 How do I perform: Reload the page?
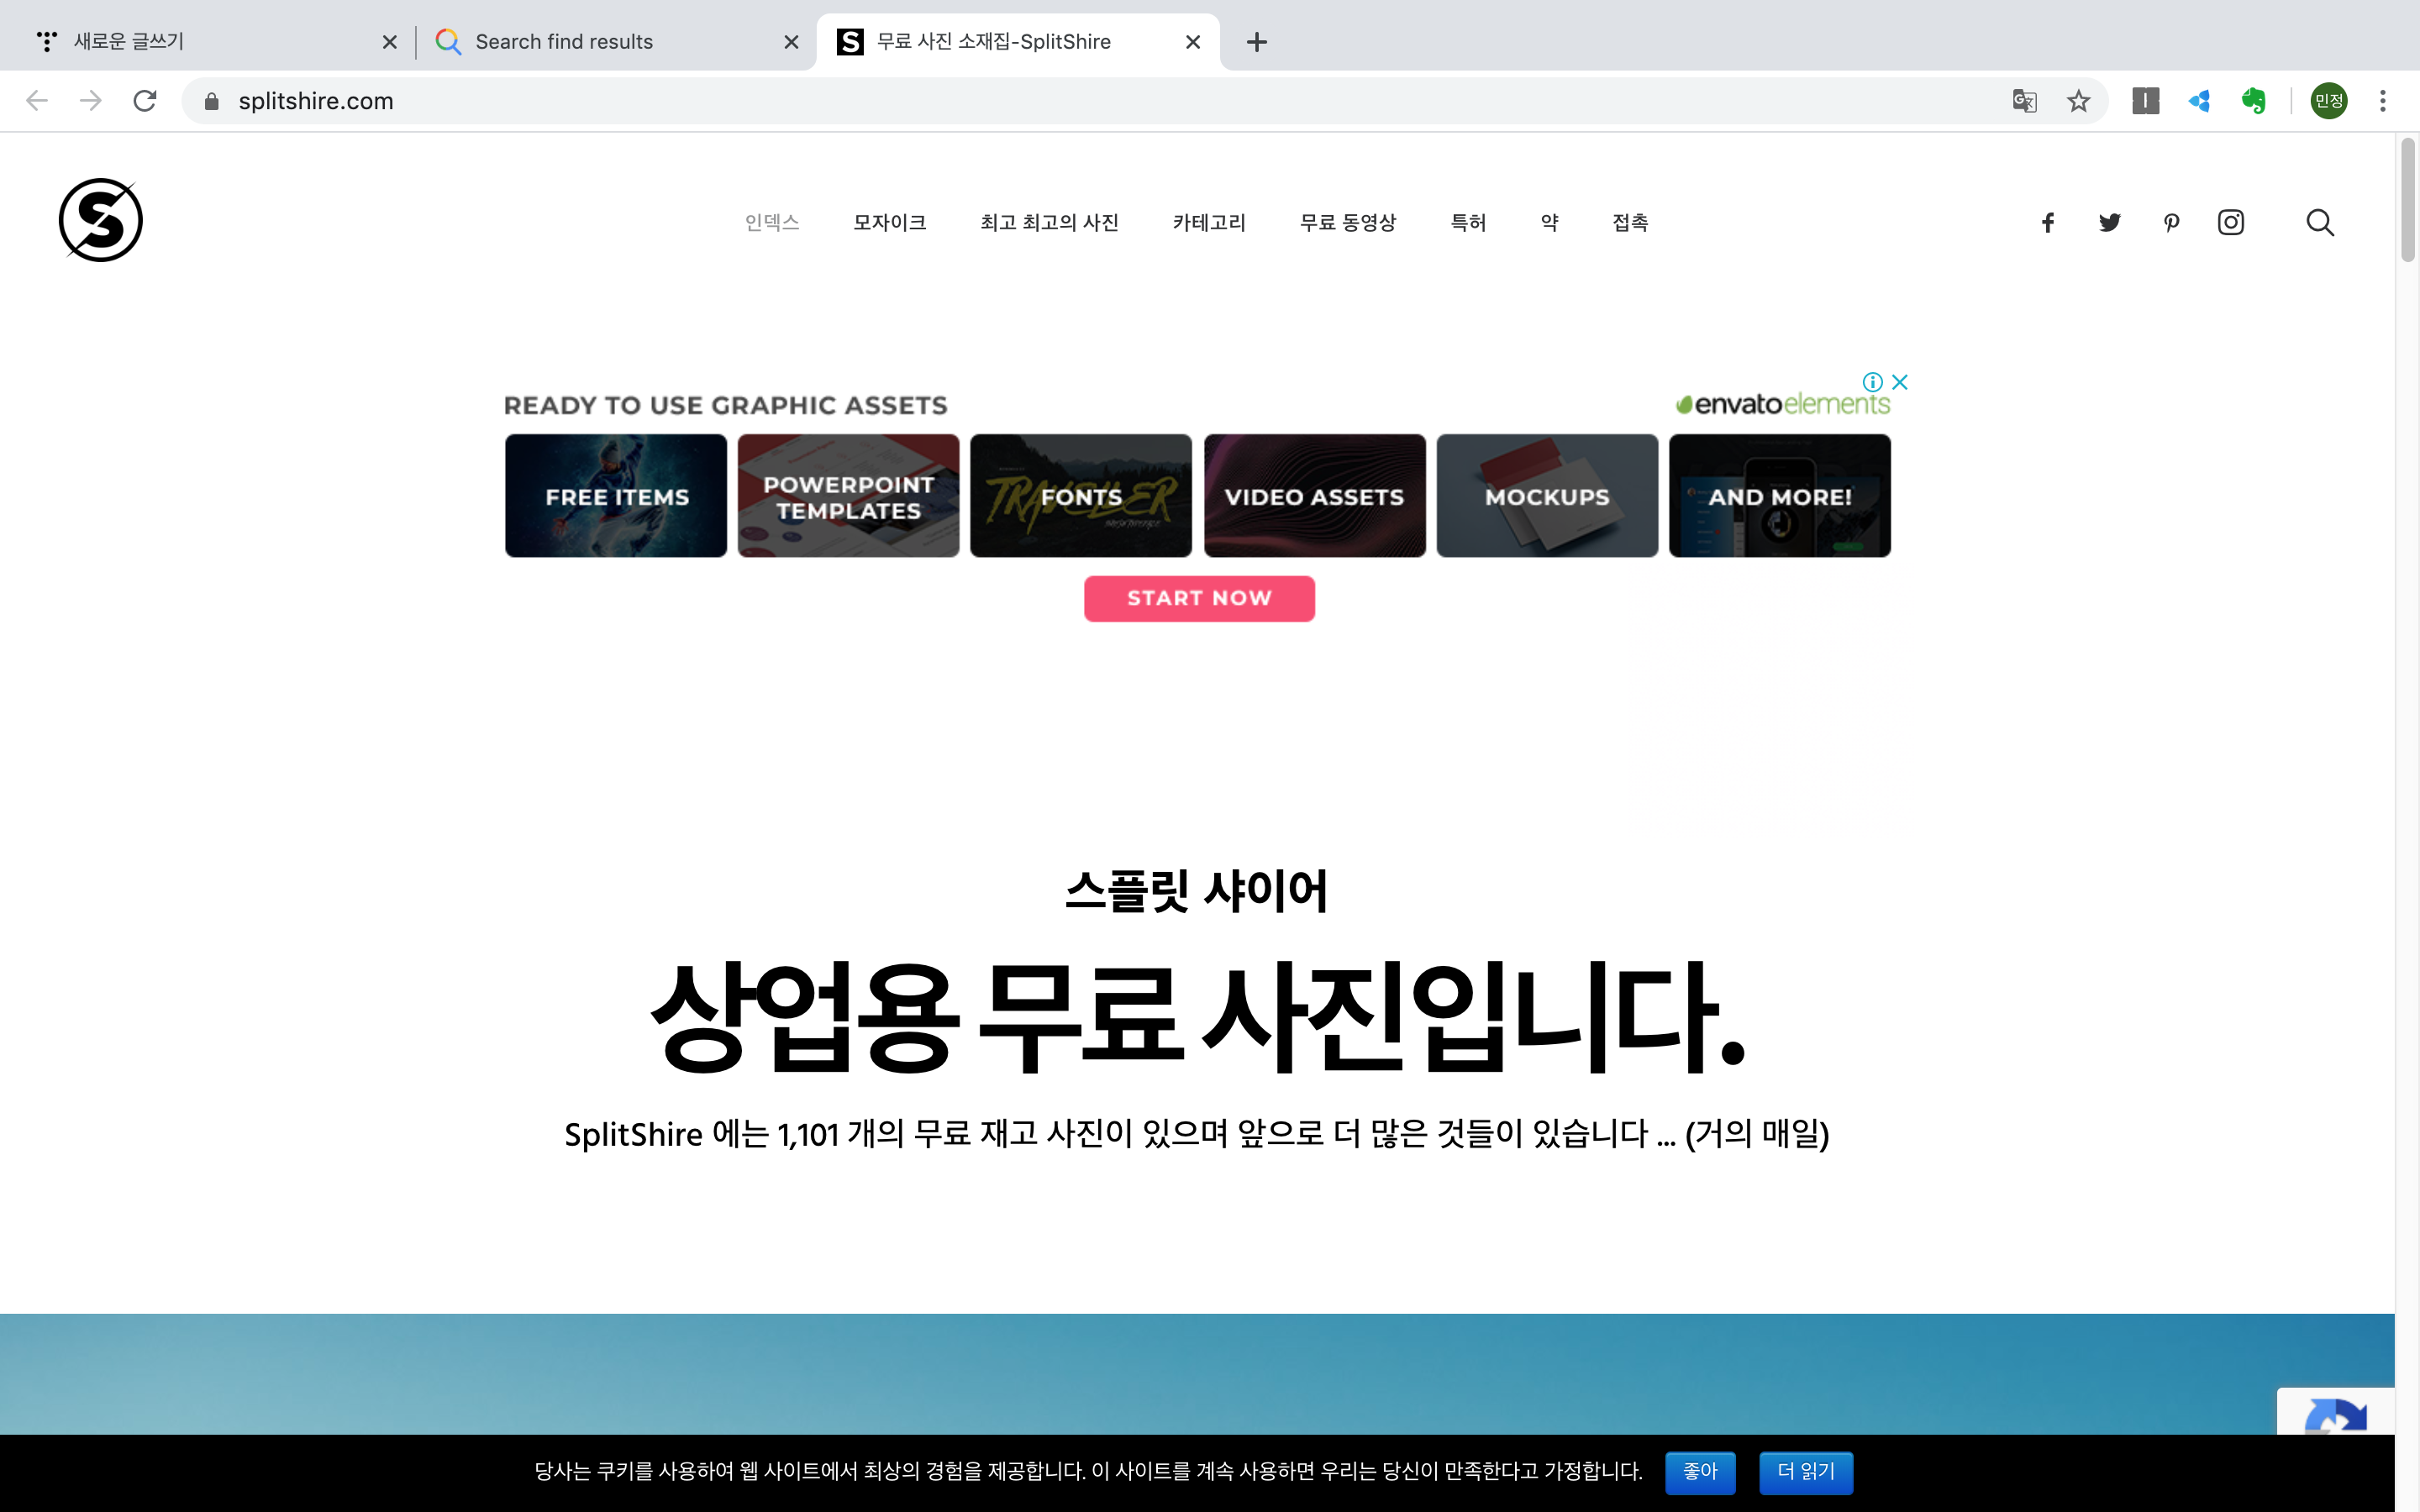point(145,101)
